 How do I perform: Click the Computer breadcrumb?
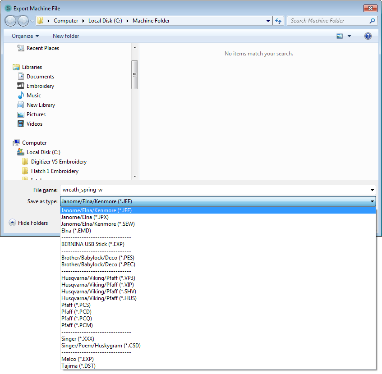(66, 21)
